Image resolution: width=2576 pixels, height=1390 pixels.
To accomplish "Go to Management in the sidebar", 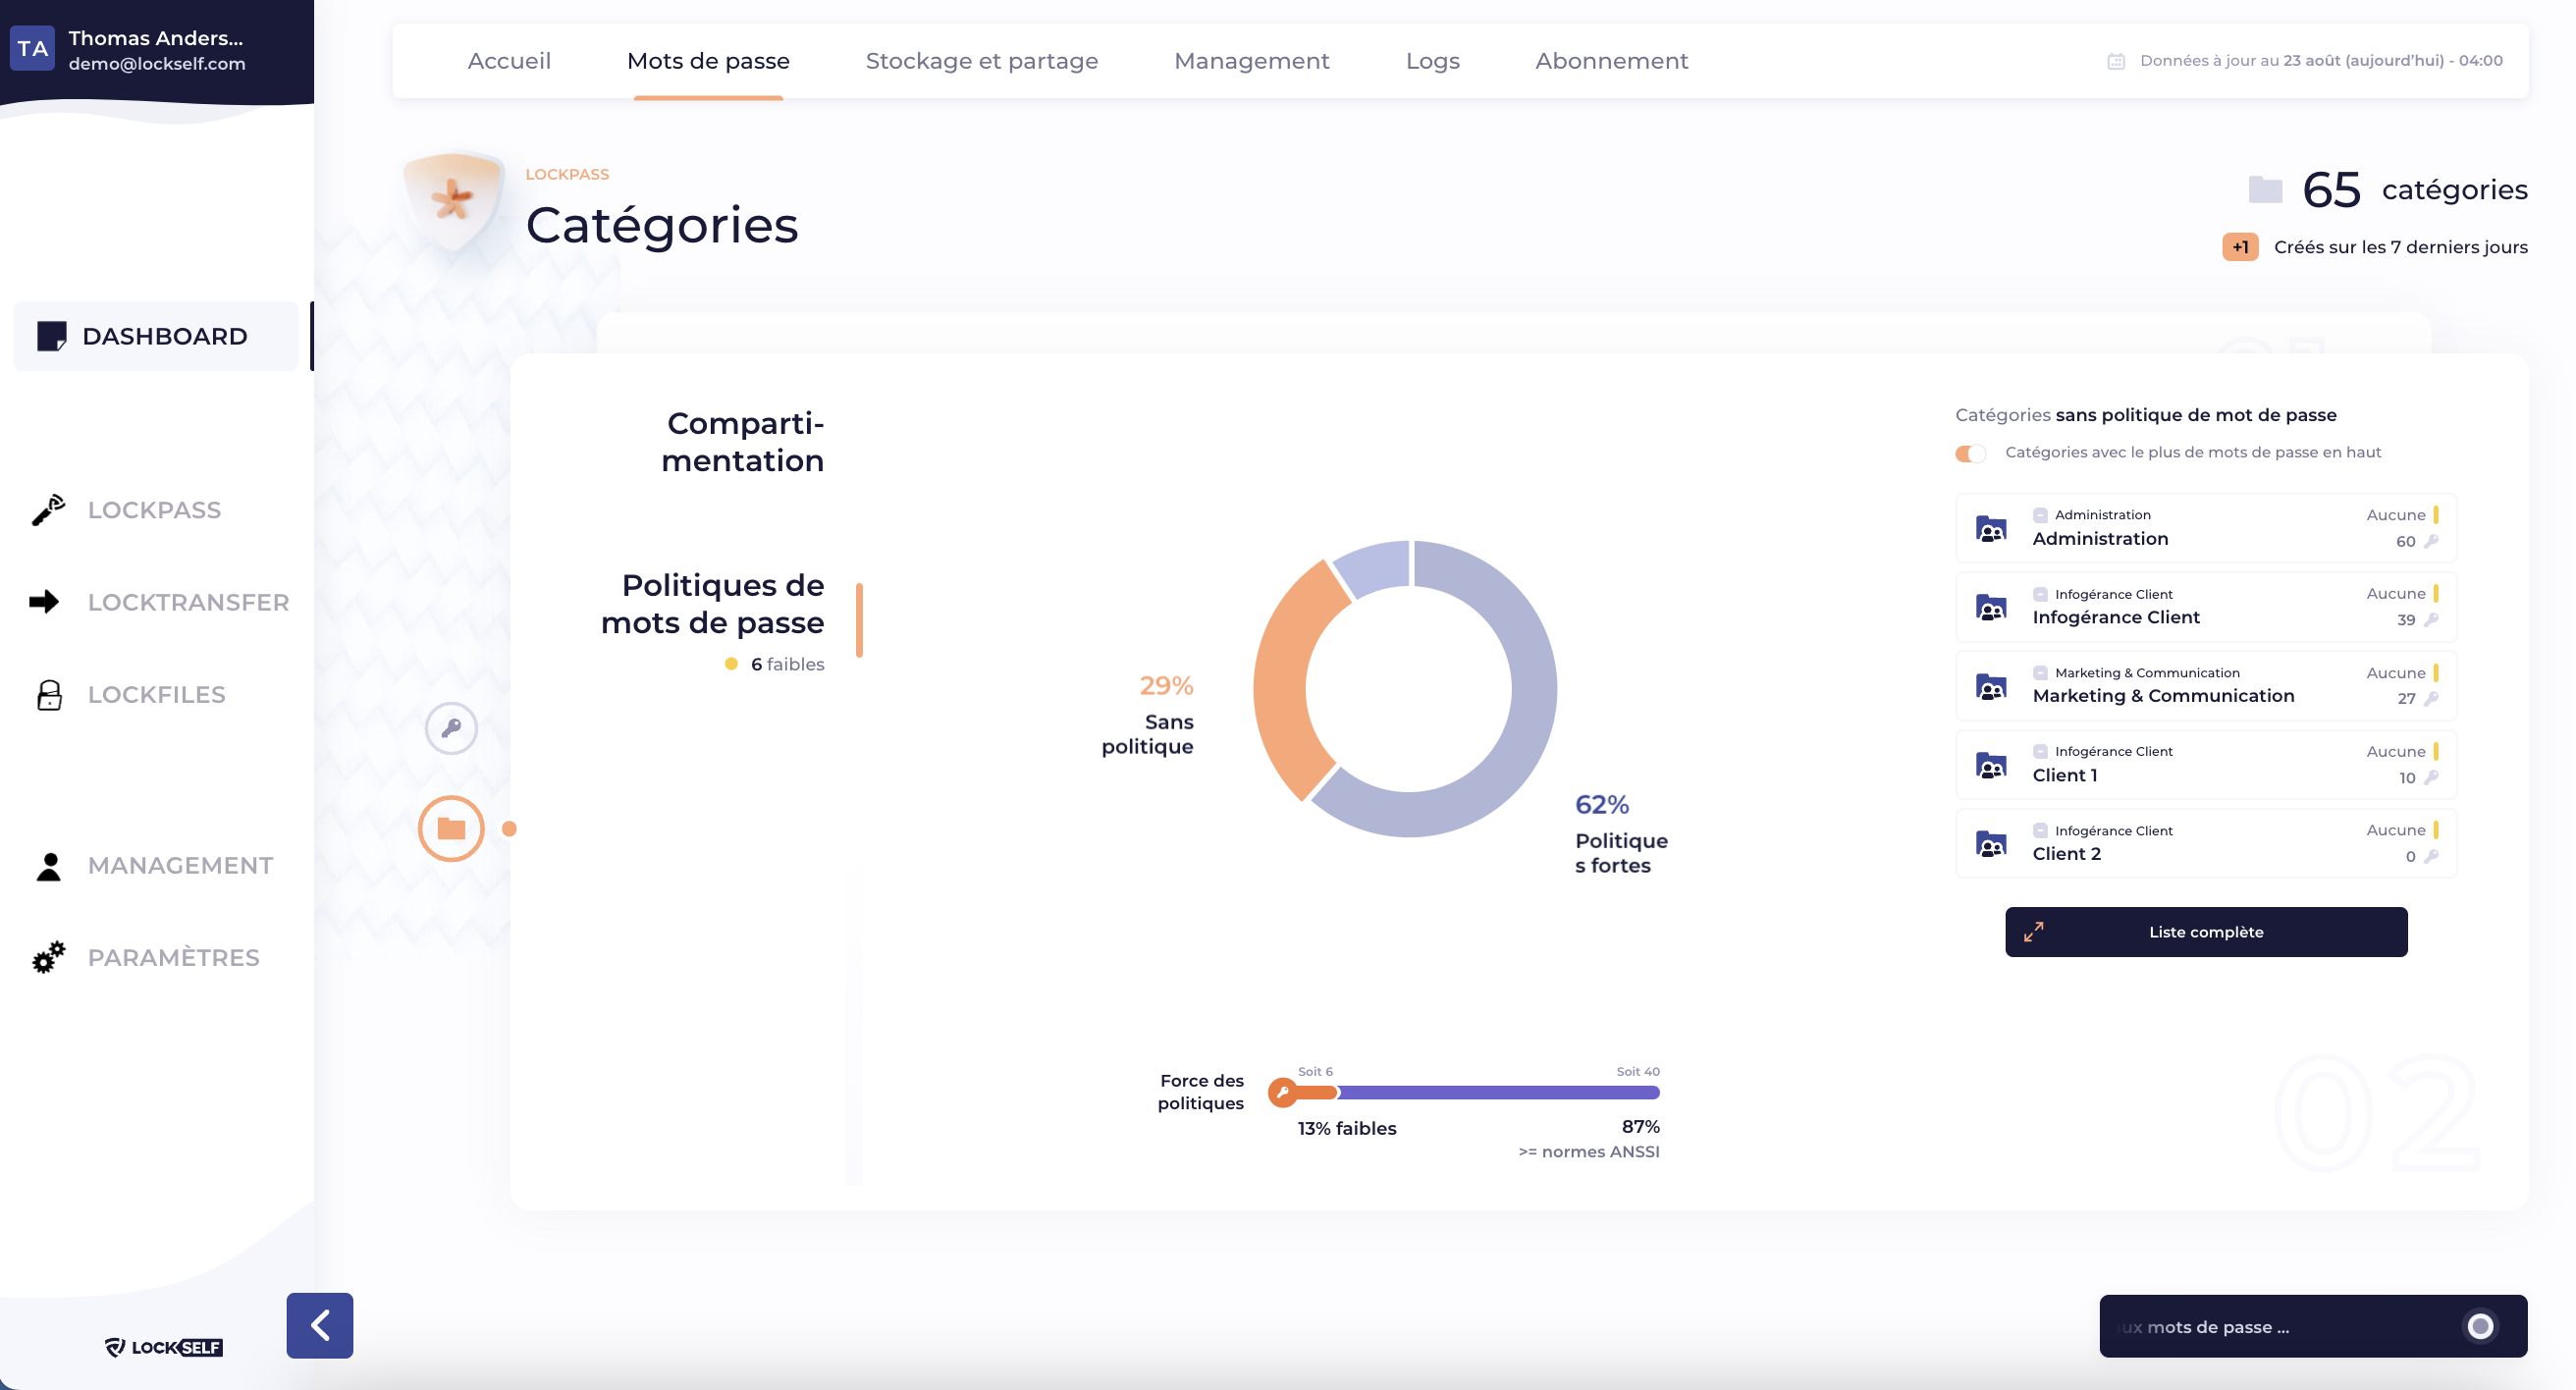I will (x=180, y=865).
